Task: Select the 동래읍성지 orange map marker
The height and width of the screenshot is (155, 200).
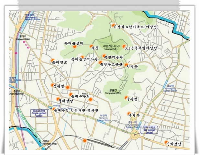Action: click(74, 47)
